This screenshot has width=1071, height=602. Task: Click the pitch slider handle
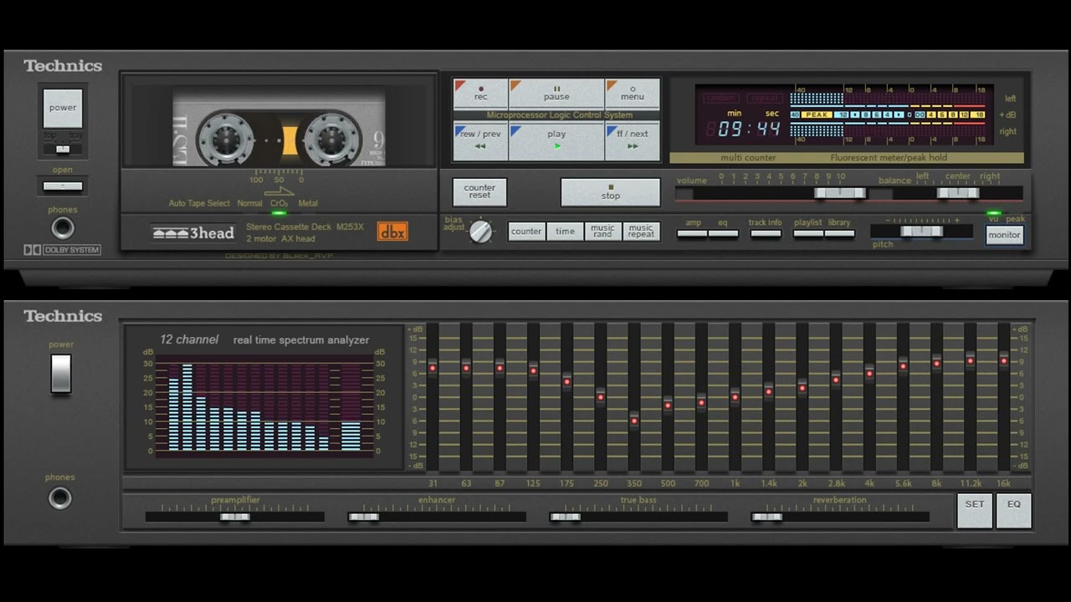click(921, 232)
